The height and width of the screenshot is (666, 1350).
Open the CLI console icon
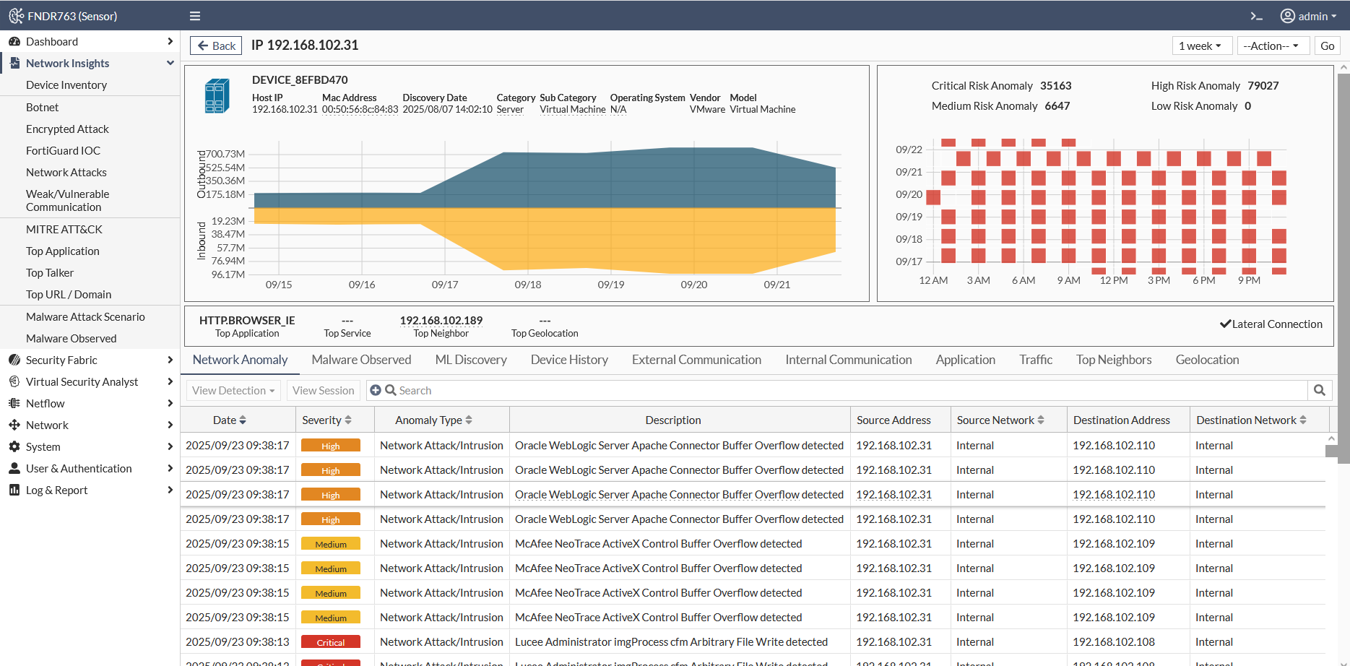pos(1257,16)
